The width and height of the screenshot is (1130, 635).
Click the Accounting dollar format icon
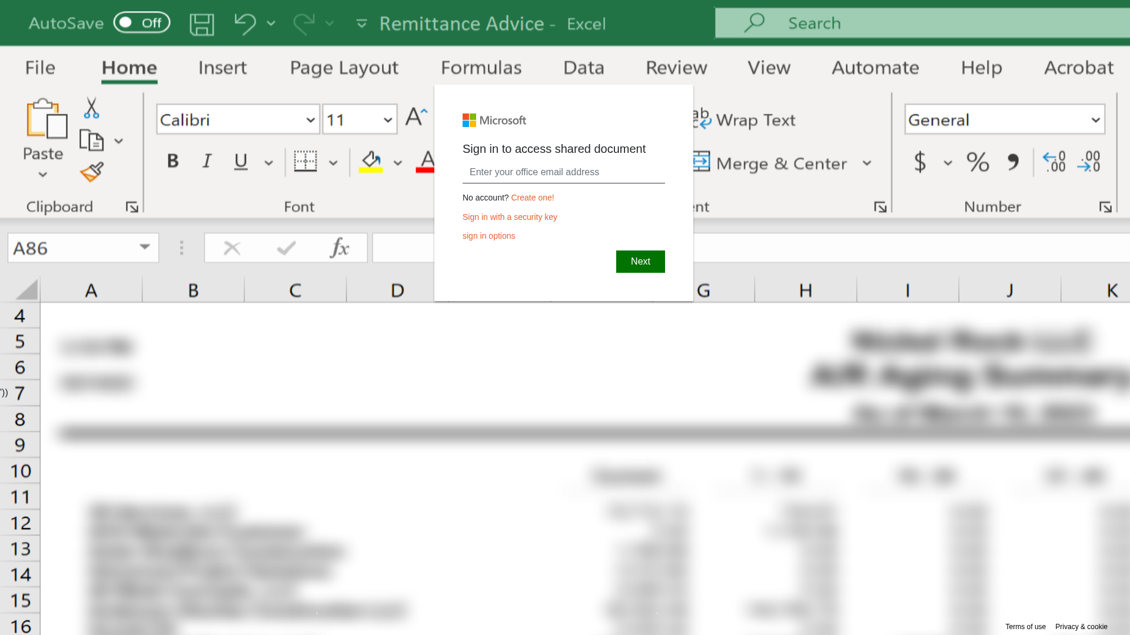tap(920, 162)
